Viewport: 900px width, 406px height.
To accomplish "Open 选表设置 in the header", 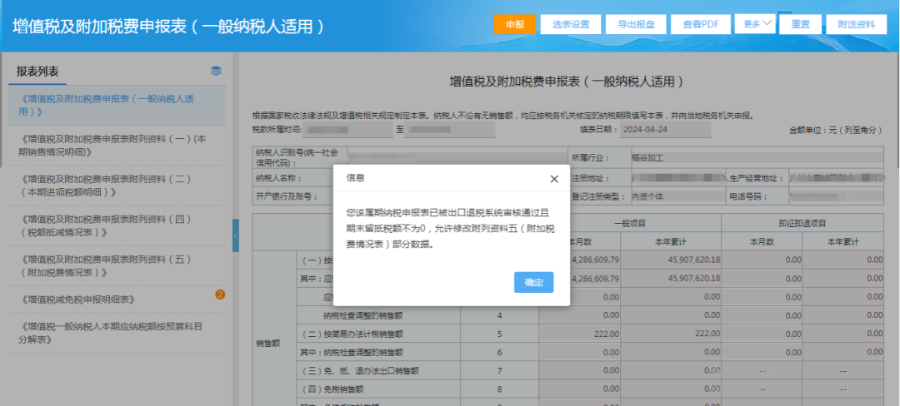I will [571, 25].
